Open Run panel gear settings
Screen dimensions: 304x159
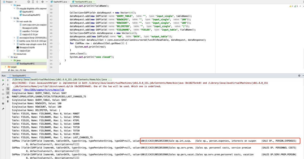(x=299, y=75)
